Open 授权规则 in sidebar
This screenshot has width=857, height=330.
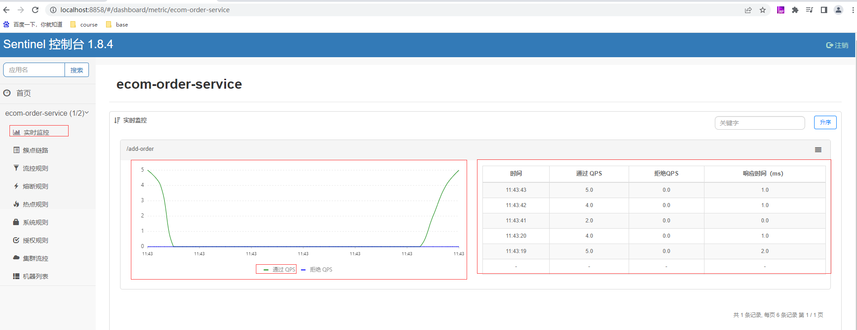(x=31, y=240)
